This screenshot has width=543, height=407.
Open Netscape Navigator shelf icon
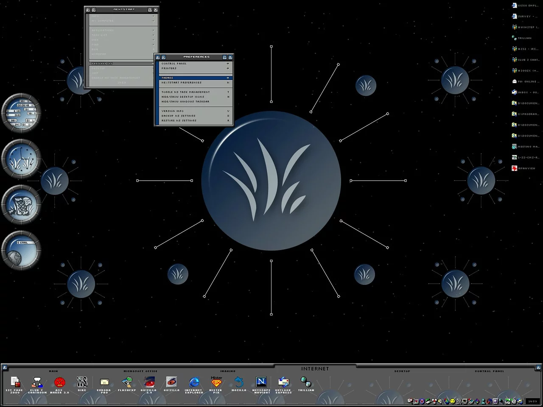pos(261,382)
